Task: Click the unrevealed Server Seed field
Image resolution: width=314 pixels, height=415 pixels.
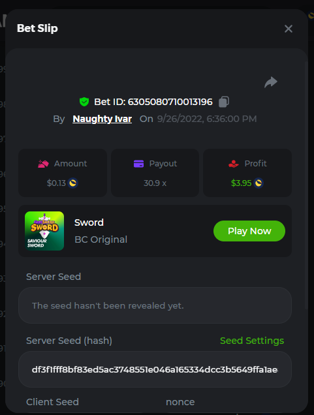Action: 155,305
